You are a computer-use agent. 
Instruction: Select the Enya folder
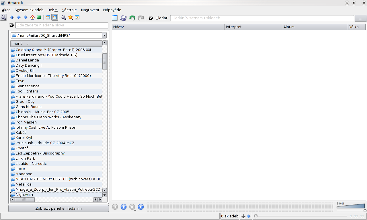click(20, 81)
